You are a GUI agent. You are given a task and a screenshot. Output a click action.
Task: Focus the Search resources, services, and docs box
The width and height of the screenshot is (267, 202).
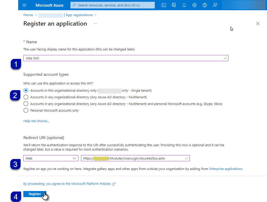click(112, 5)
